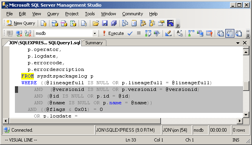Screen dimensions: 252x145
Task: Click the horizontal scrollbar right arrow
Action: pos(240,121)
